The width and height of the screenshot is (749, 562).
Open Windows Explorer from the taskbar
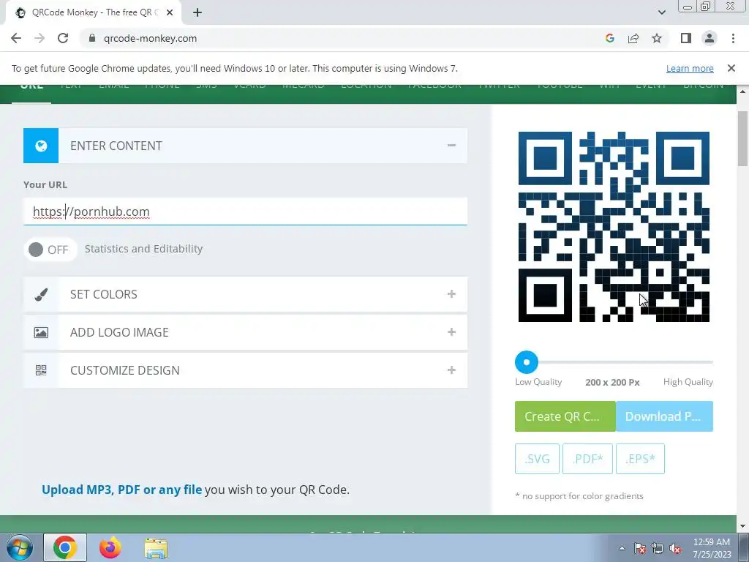point(156,547)
